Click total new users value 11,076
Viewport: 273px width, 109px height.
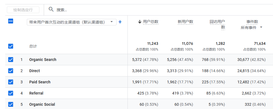tap(188, 43)
